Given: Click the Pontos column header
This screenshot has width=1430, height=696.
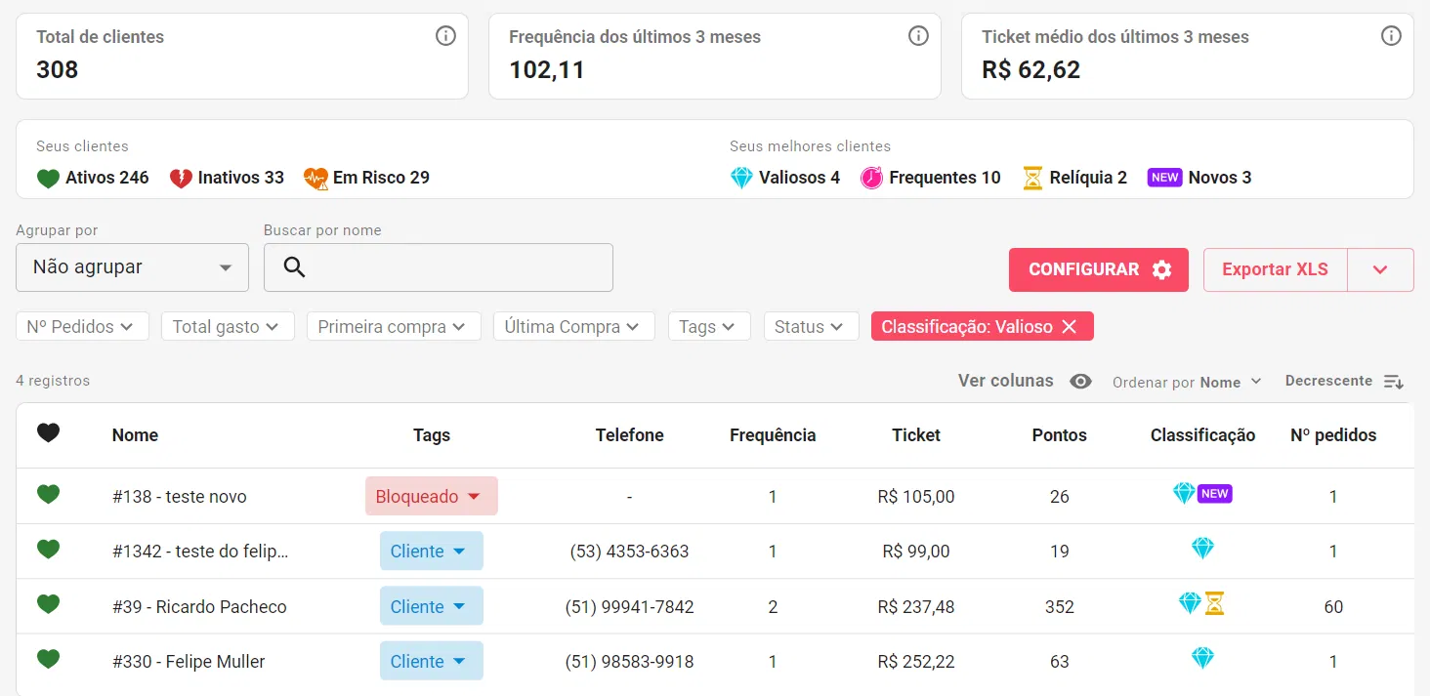Looking at the screenshot, I should [x=1060, y=435].
